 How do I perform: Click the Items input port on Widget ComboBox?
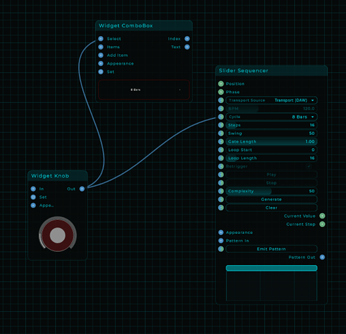tap(101, 47)
